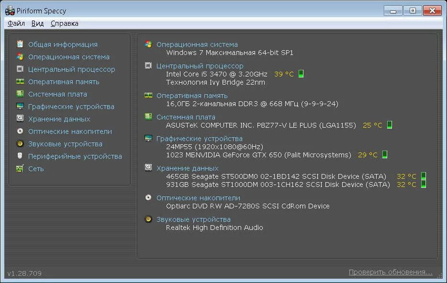The height and width of the screenshot is (283, 447).
Task: Select Общая информация in the sidebar
Action: point(63,44)
